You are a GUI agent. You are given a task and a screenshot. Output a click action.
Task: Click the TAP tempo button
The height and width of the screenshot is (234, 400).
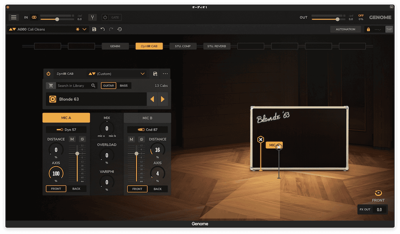(389, 29)
